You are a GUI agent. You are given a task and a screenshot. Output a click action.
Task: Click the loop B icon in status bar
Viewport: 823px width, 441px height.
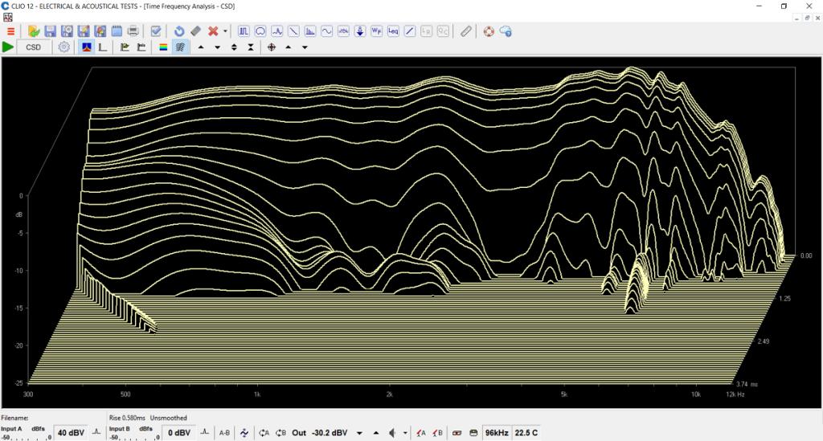click(280, 433)
